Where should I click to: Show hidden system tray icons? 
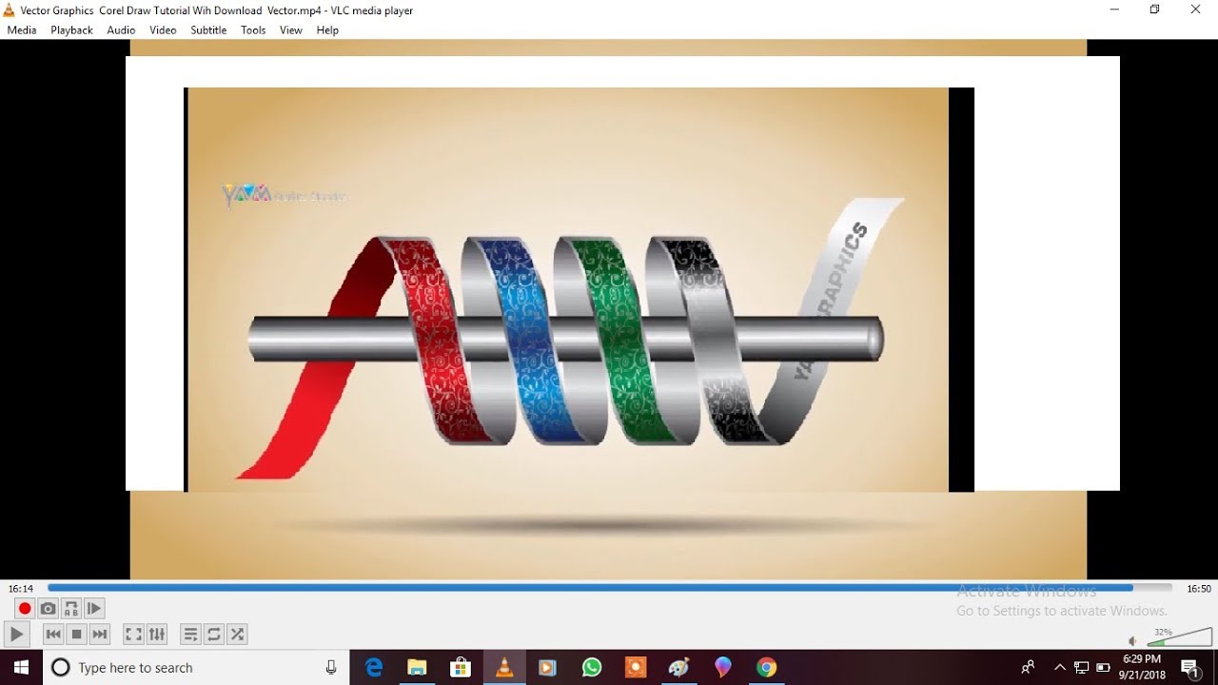point(1060,668)
